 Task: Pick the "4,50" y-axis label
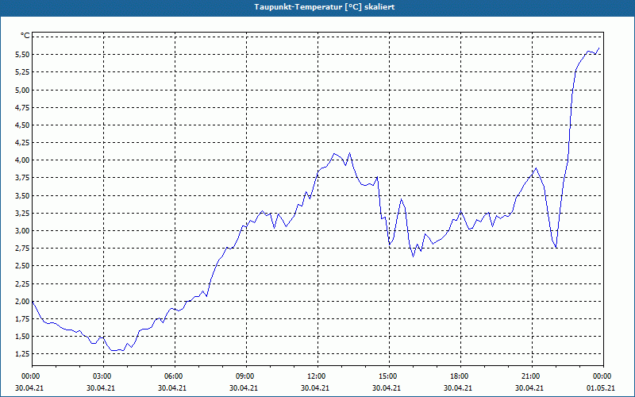click(x=23, y=125)
